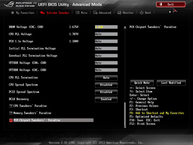Click the BCLK Recovery label

(19, 99)
